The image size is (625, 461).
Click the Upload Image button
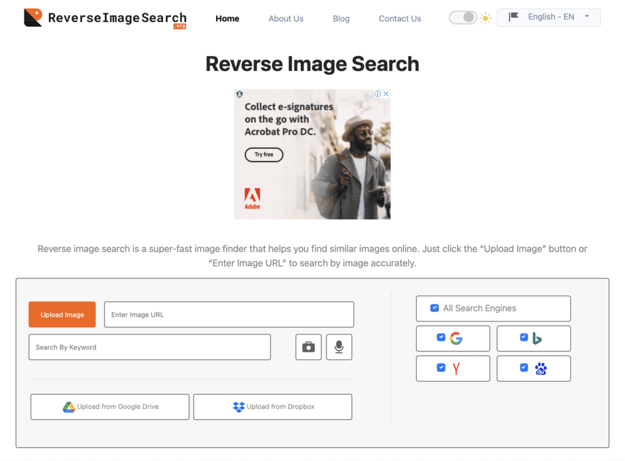tap(62, 314)
